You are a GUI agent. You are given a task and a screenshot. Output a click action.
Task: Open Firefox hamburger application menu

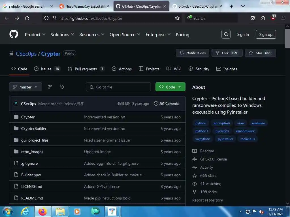283,18
